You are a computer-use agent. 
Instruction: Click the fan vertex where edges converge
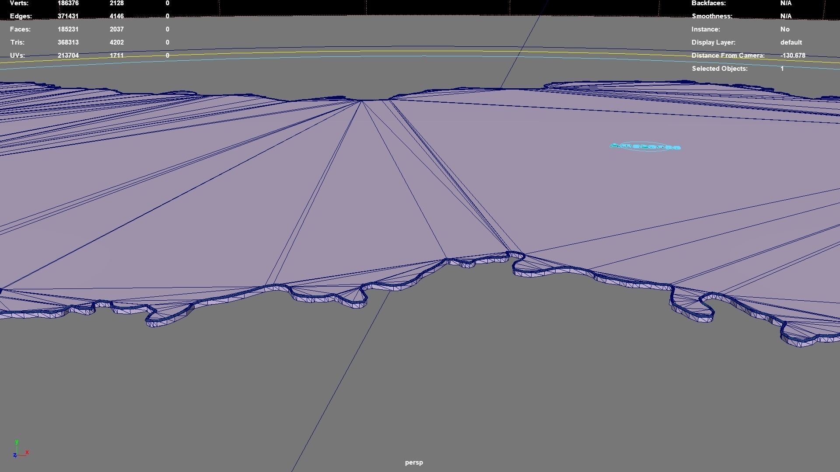tap(362, 101)
